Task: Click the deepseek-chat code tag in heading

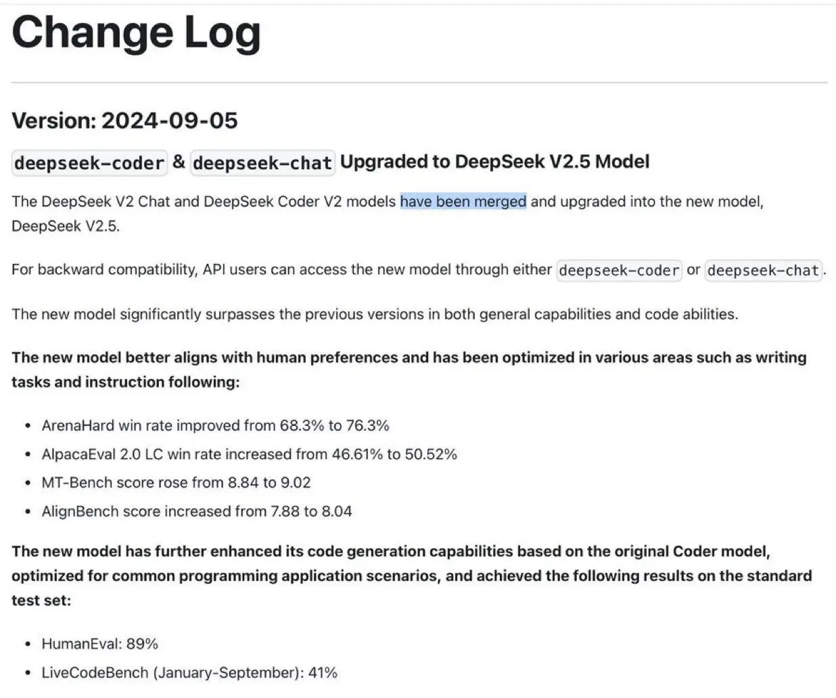Action: (x=262, y=163)
